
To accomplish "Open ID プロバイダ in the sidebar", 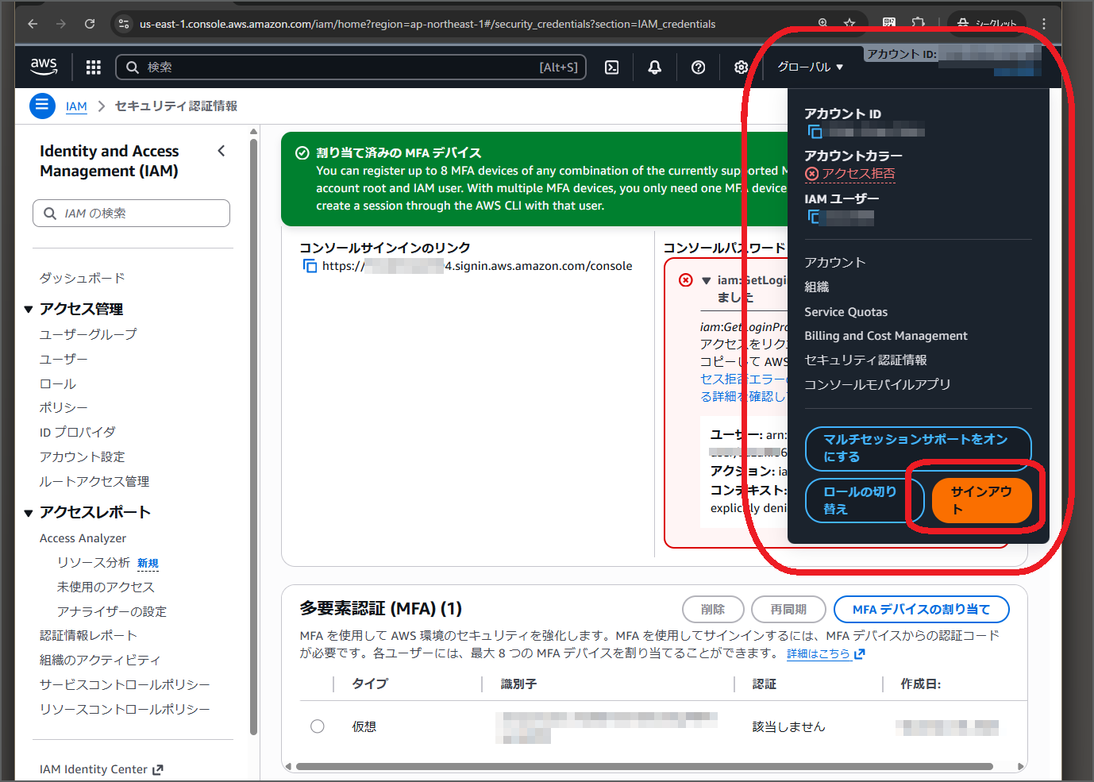I will [78, 433].
